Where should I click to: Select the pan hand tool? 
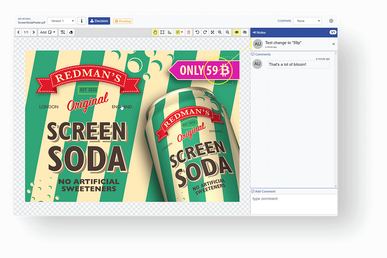[155, 32]
